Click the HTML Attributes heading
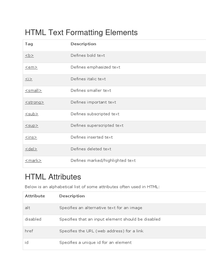 click(x=53, y=177)
